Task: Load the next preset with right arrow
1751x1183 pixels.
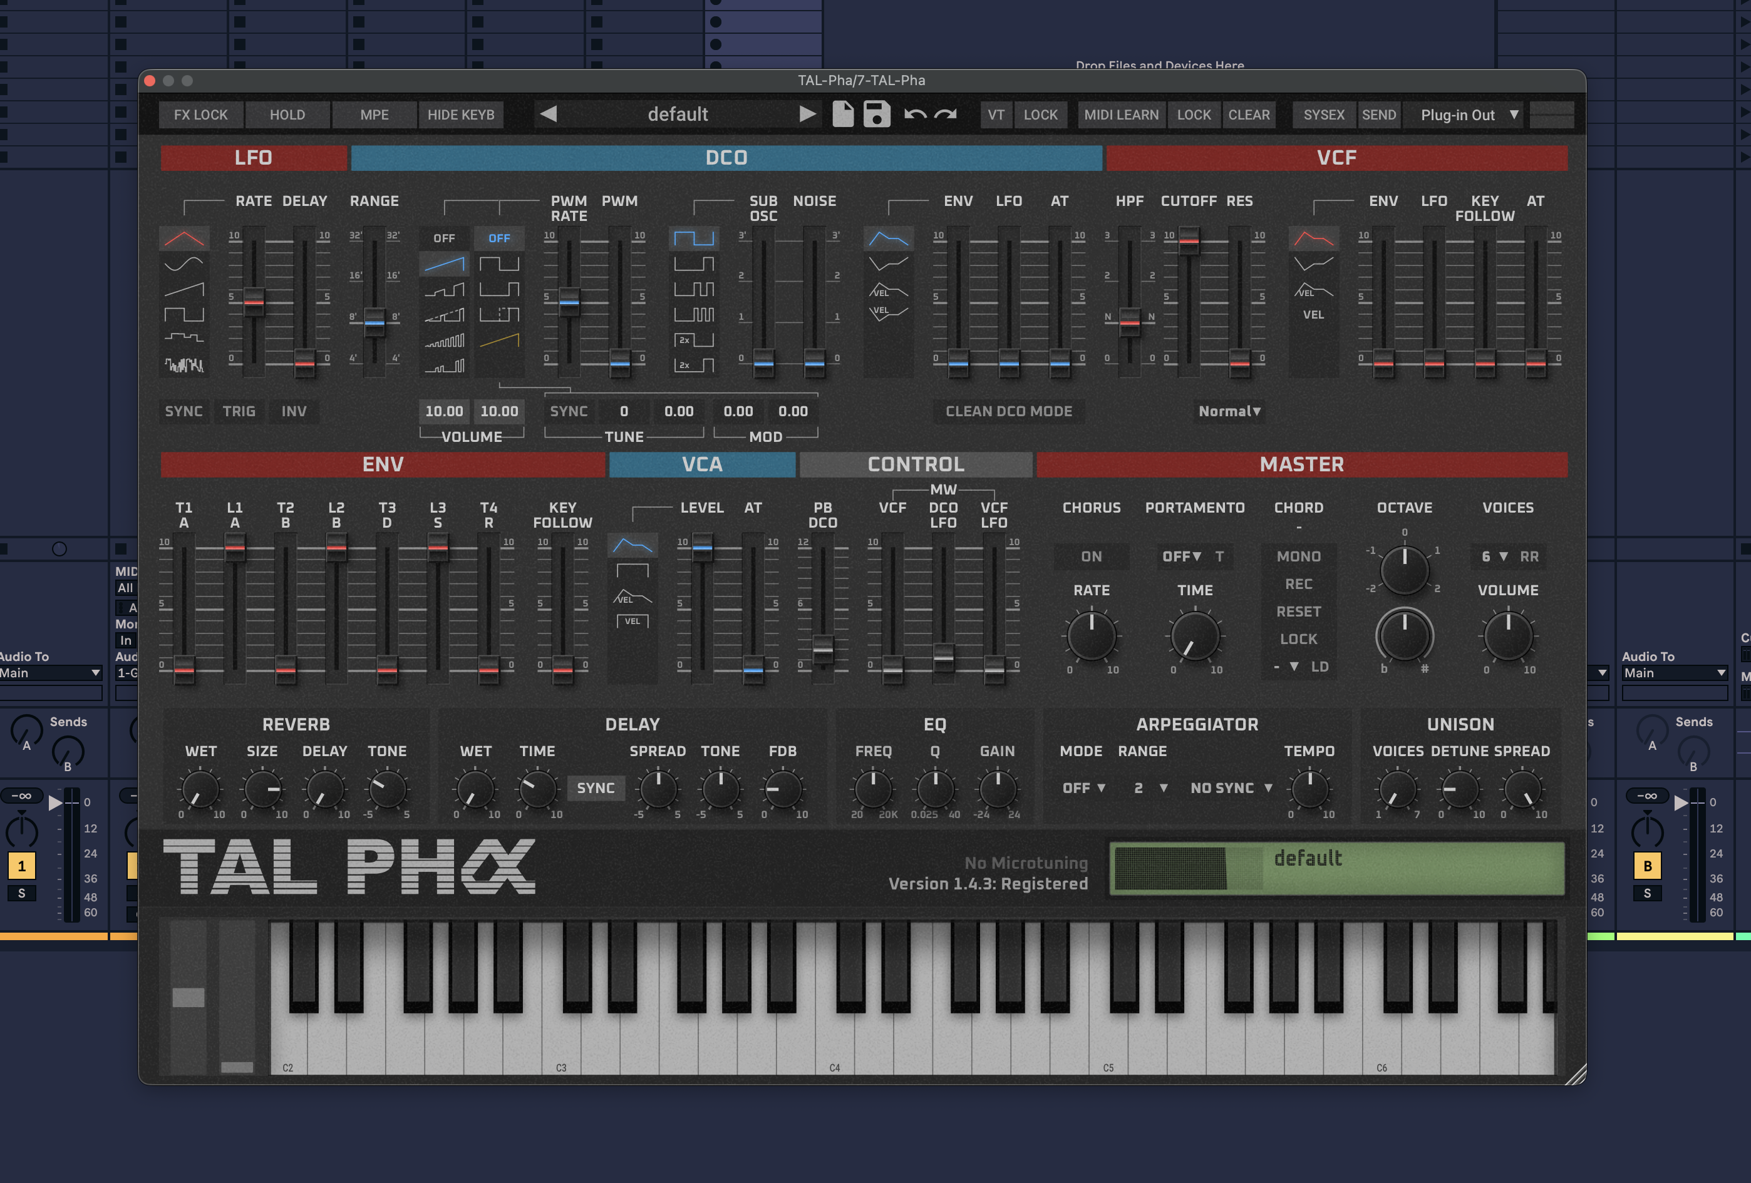Action: coord(807,115)
